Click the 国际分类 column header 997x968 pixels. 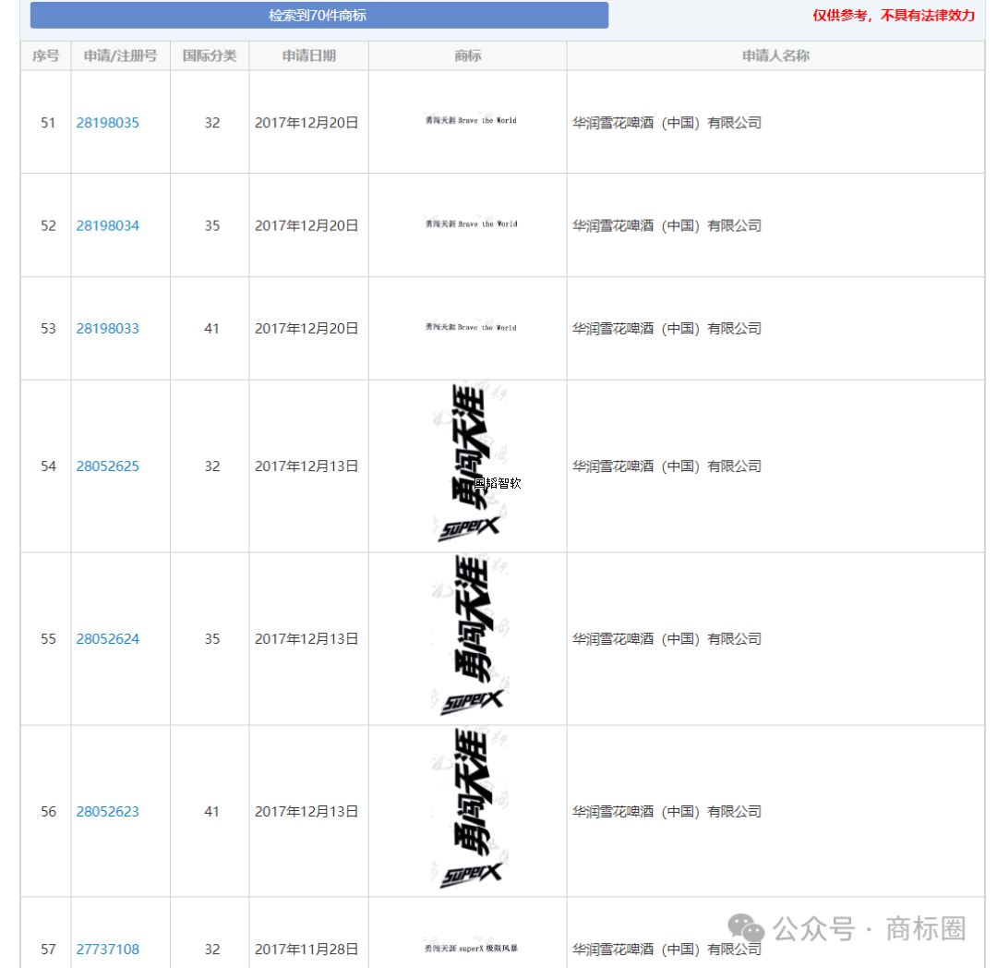210,56
